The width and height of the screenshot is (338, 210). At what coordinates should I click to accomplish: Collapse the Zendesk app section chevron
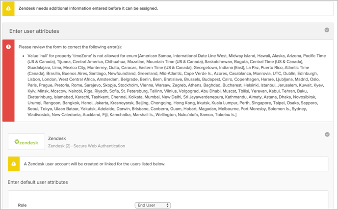[327, 134]
